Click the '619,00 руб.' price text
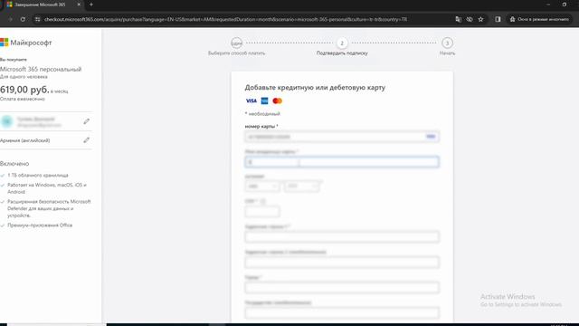 click(24, 90)
